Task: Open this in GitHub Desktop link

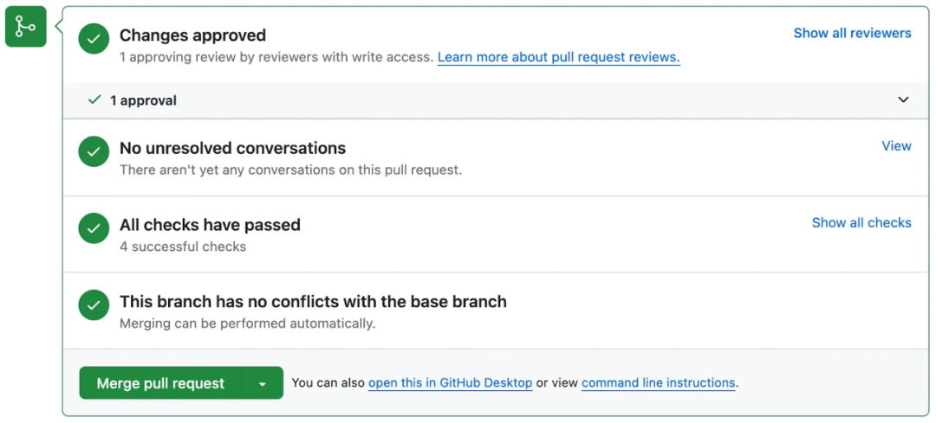Action: [450, 382]
